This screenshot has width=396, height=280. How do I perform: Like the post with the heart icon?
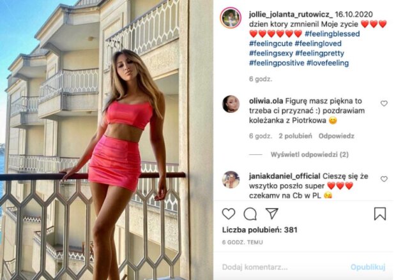[x=229, y=214]
